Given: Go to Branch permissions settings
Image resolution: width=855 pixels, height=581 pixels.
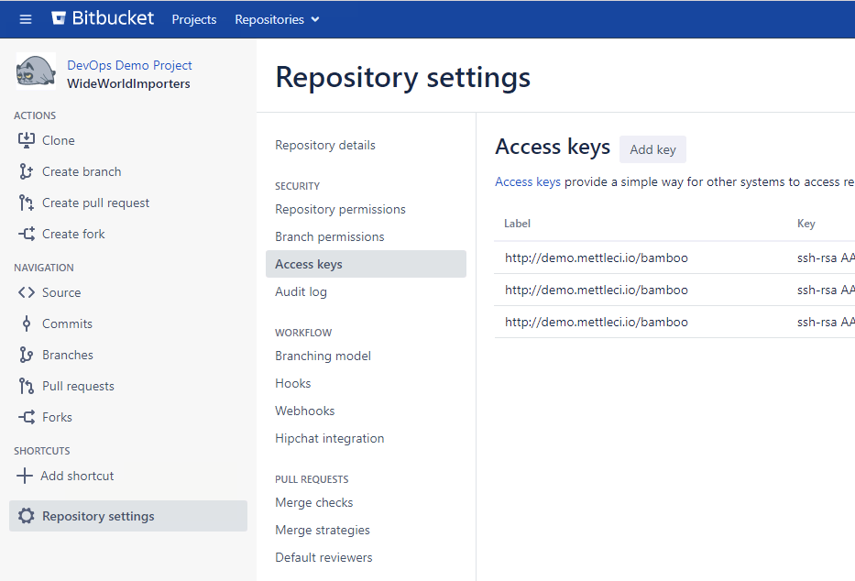Looking at the screenshot, I should [329, 236].
